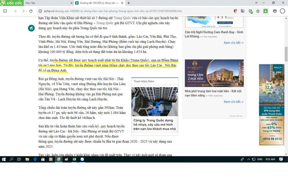Open Task View on the taskbar
Screen dimensions: 288x190
point(19,159)
